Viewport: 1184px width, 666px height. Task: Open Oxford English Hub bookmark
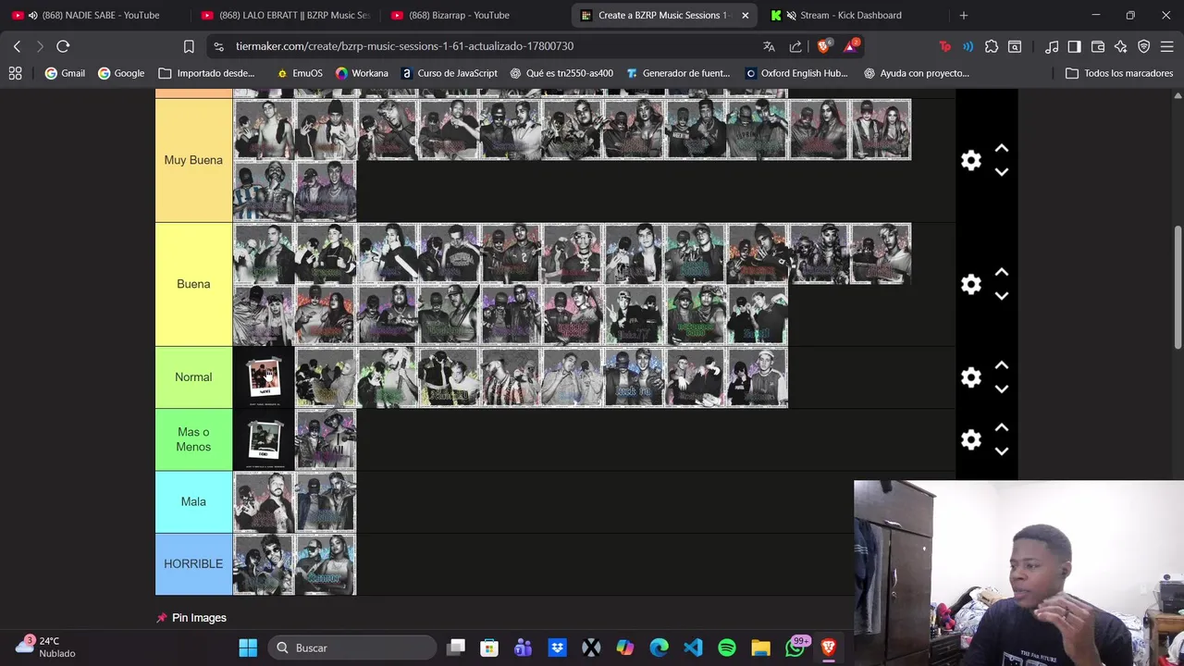tap(796, 73)
